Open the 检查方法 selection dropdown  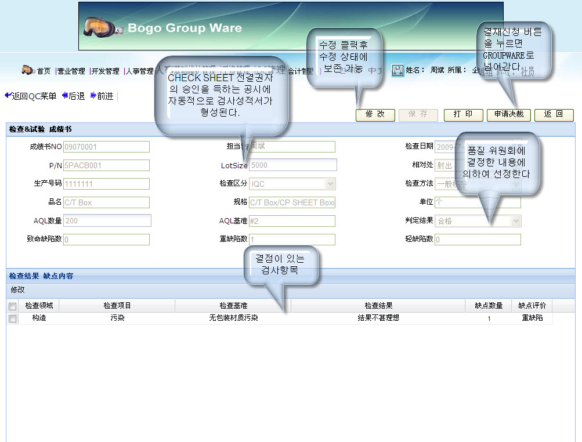pos(516,183)
